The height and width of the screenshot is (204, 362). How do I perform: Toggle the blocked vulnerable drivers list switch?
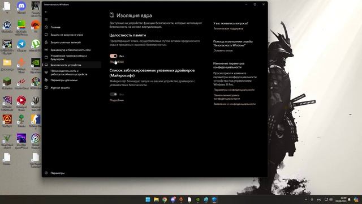click(113, 95)
